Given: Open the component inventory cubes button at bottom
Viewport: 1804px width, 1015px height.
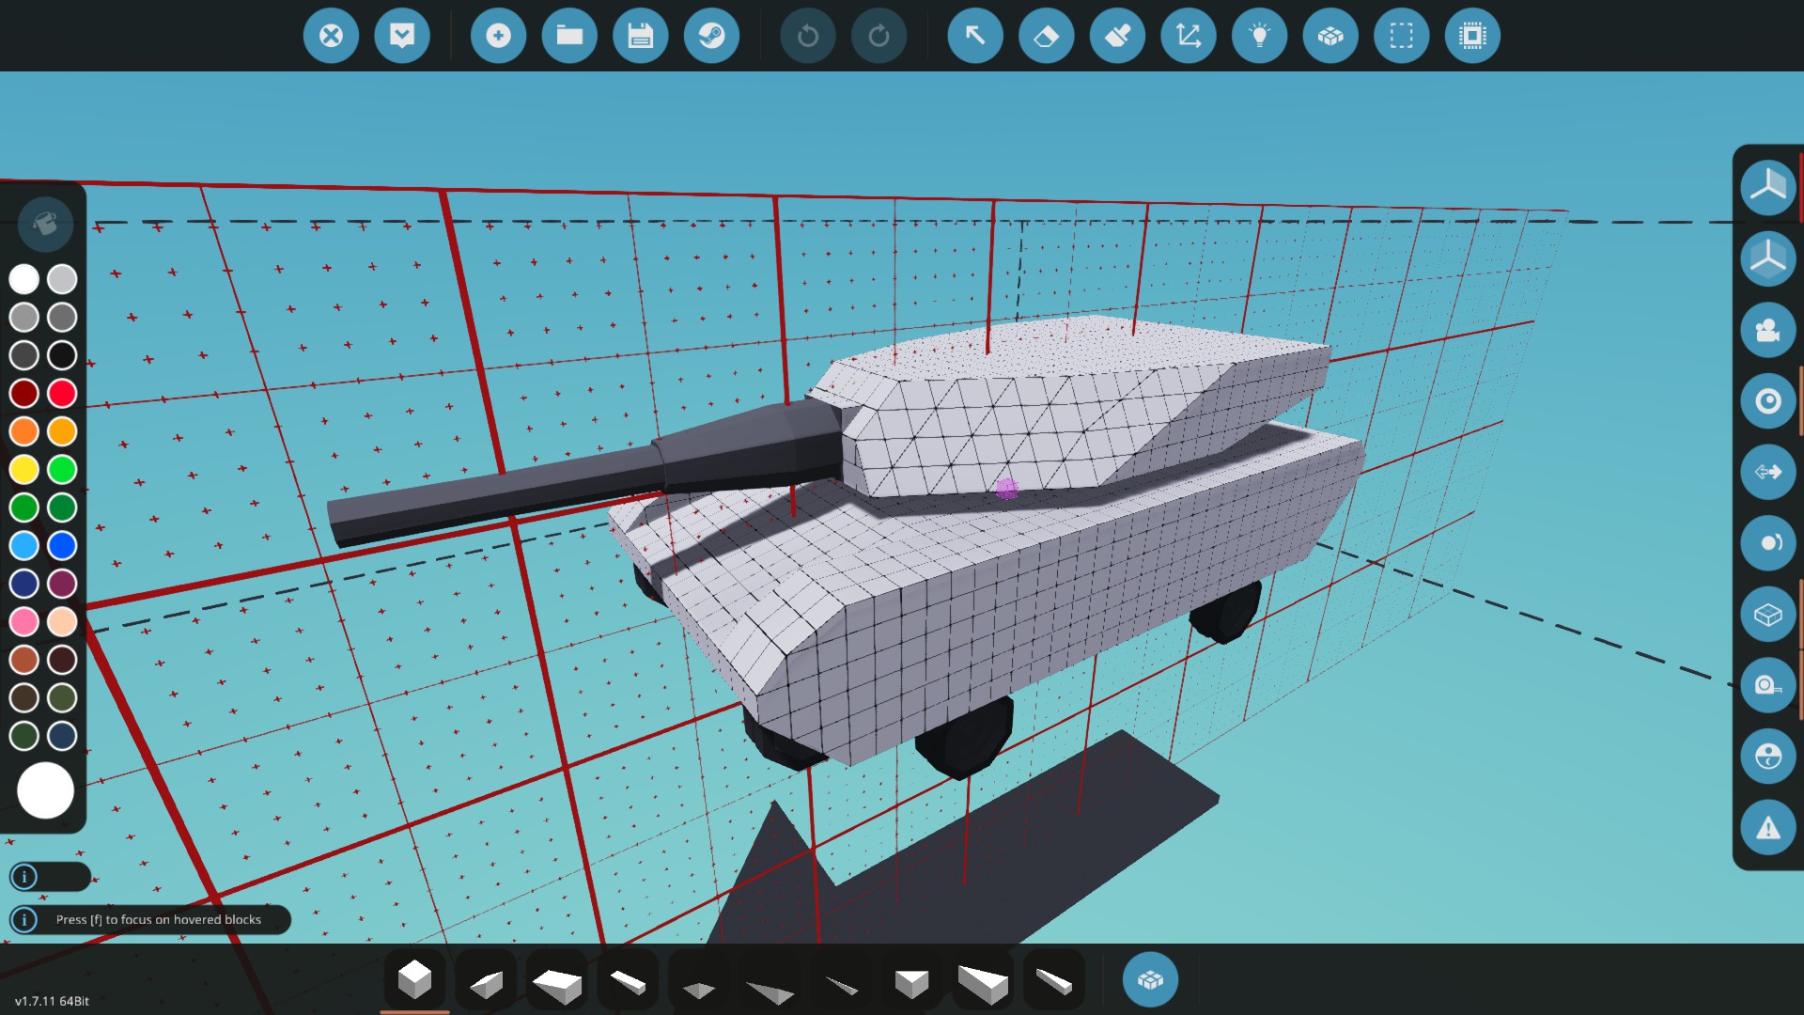Looking at the screenshot, I should click(x=1150, y=979).
